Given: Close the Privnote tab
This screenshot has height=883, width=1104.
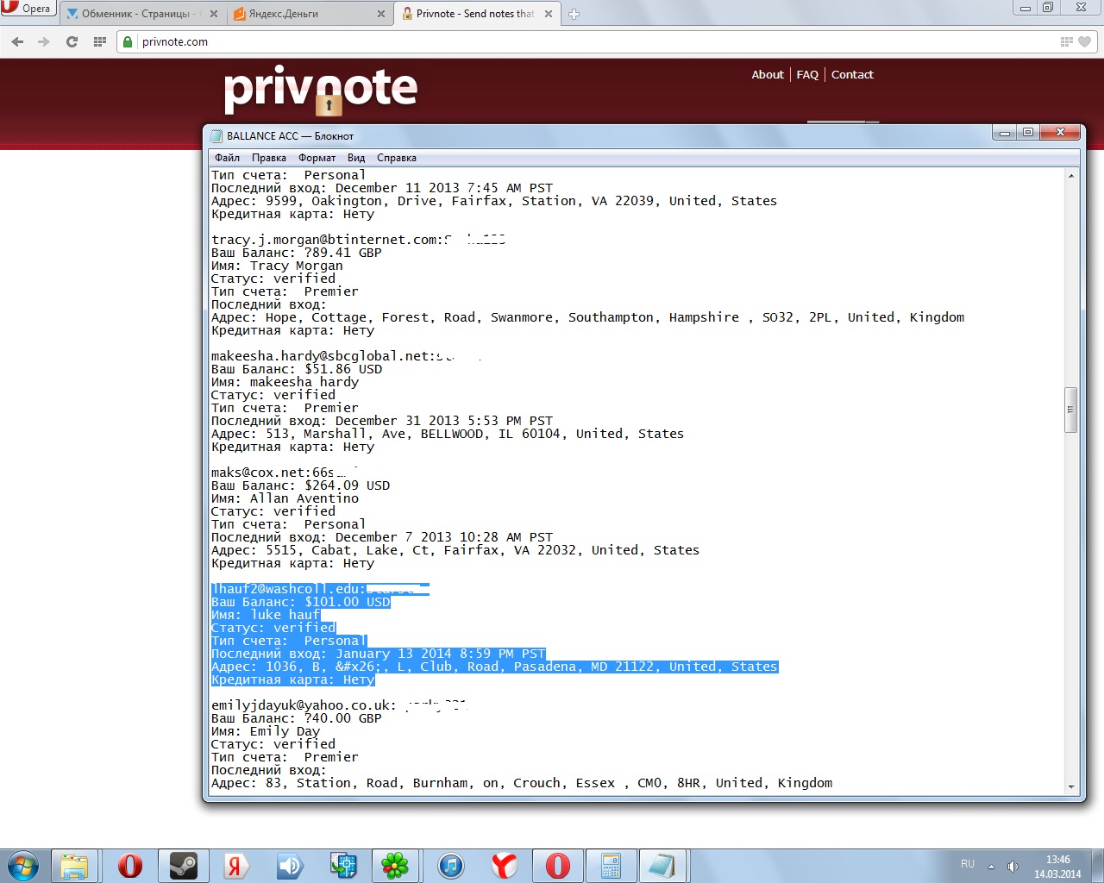Looking at the screenshot, I should click(548, 14).
